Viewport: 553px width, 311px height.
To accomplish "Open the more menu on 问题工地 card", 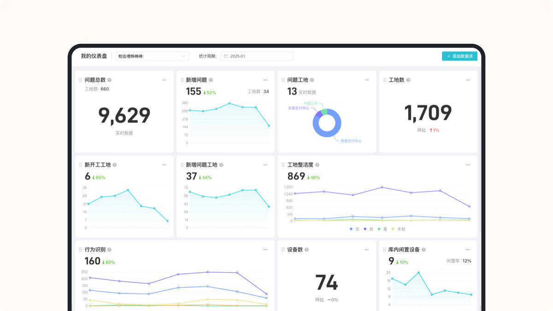I will (367, 80).
